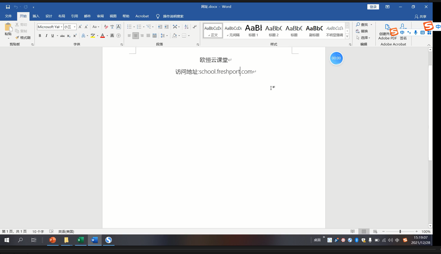Switch to Read Mode view icon

(x=353, y=231)
